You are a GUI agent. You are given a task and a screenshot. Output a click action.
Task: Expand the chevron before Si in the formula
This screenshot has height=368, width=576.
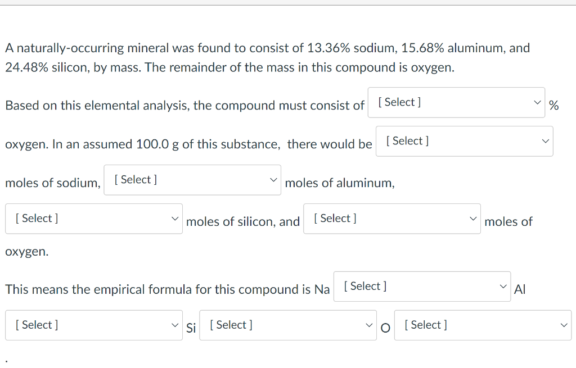coord(175,325)
